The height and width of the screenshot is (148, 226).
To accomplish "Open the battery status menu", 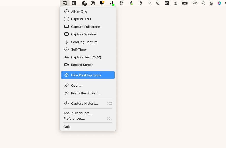I will (185, 3).
